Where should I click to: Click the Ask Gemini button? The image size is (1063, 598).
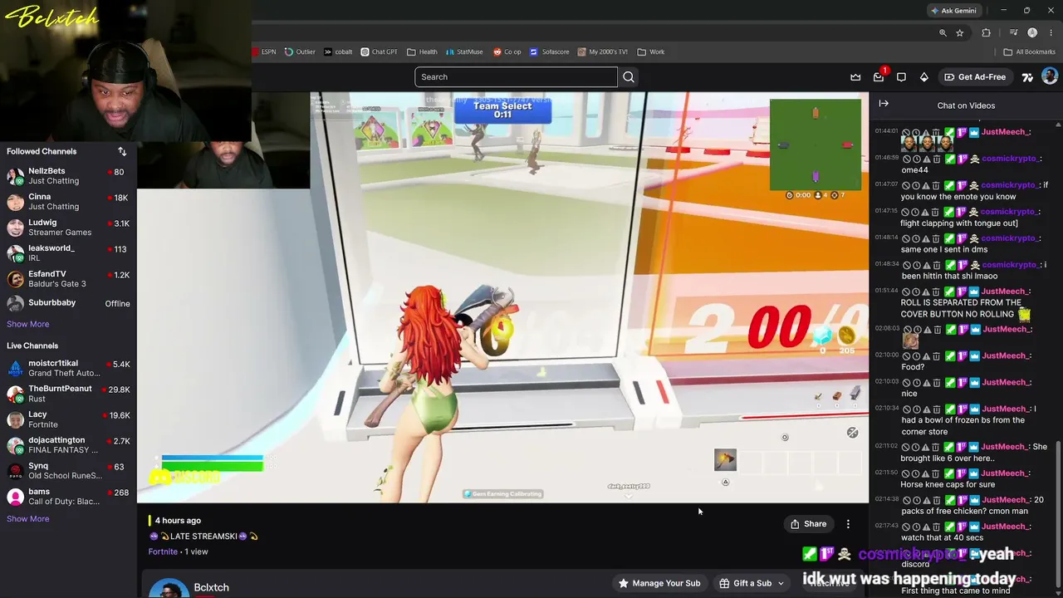(953, 11)
